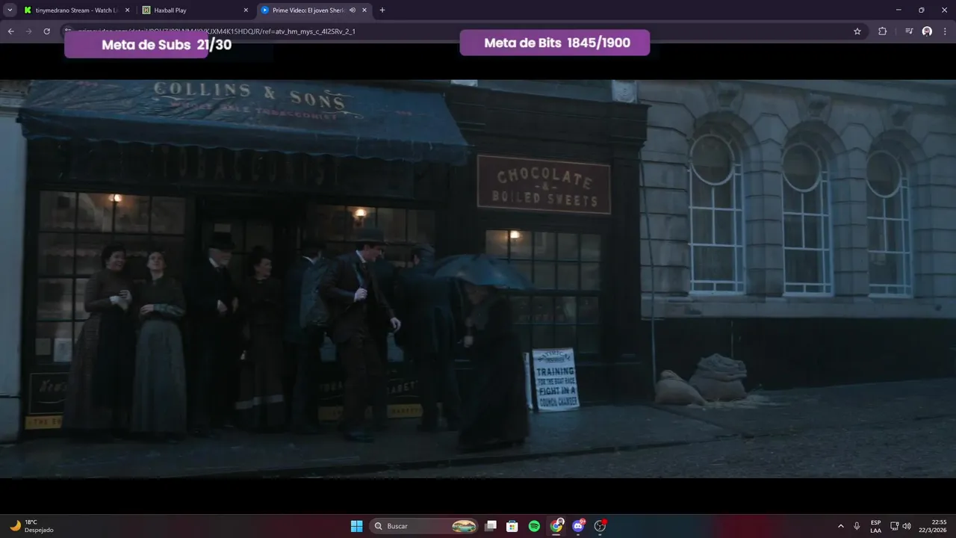Close the Prime Video tab
The width and height of the screenshot is (956, 538).
click(x=364, y=10)
